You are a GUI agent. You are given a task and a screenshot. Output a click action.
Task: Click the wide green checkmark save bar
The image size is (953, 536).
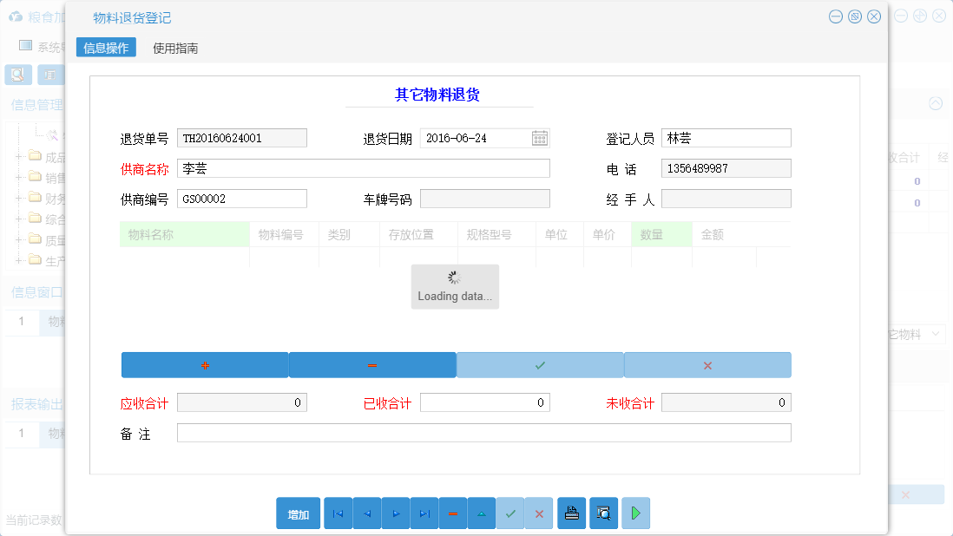pyautogui.click(x=540, y=364)
